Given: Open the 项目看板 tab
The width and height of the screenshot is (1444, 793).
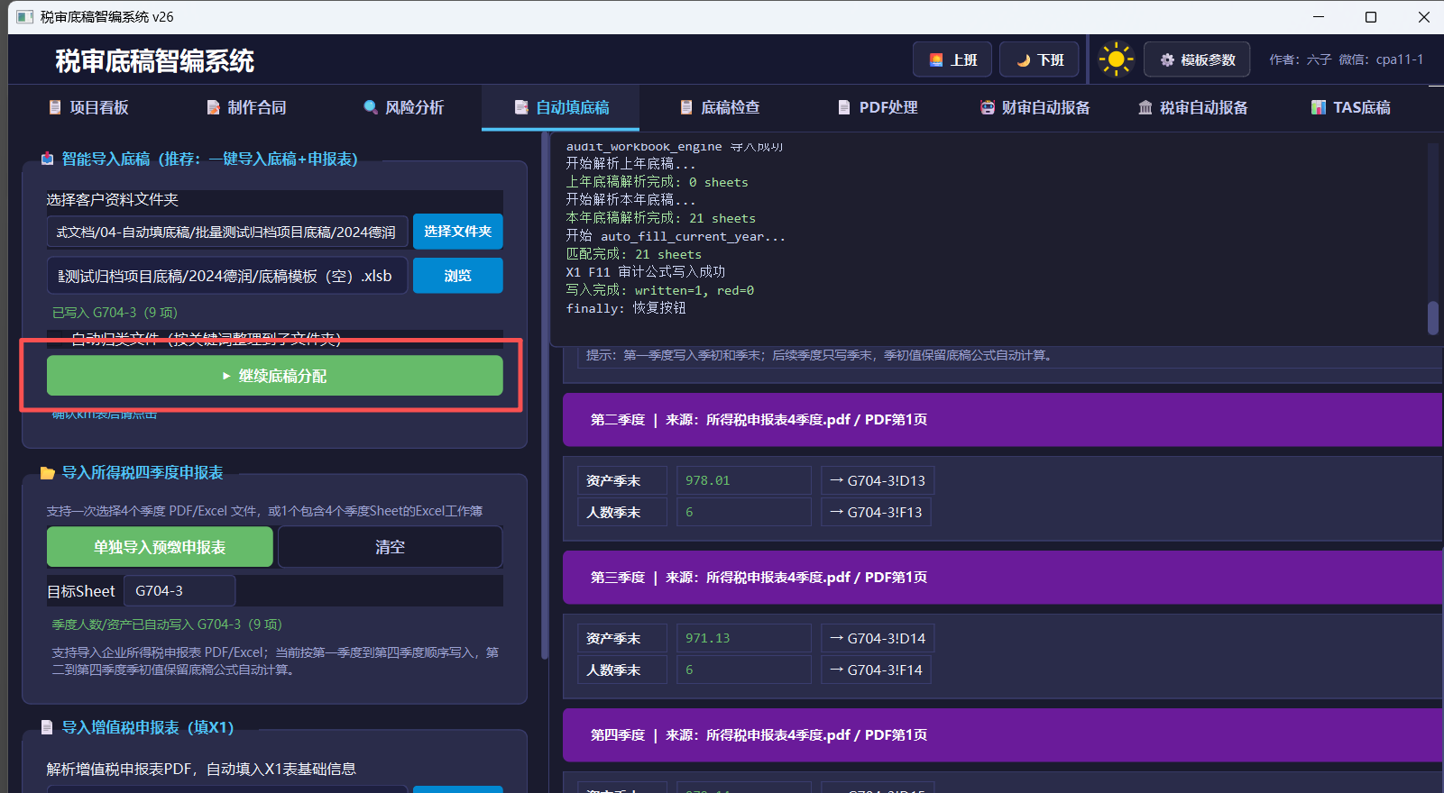Looking at the screenshot, I should (x=87, y=107).
